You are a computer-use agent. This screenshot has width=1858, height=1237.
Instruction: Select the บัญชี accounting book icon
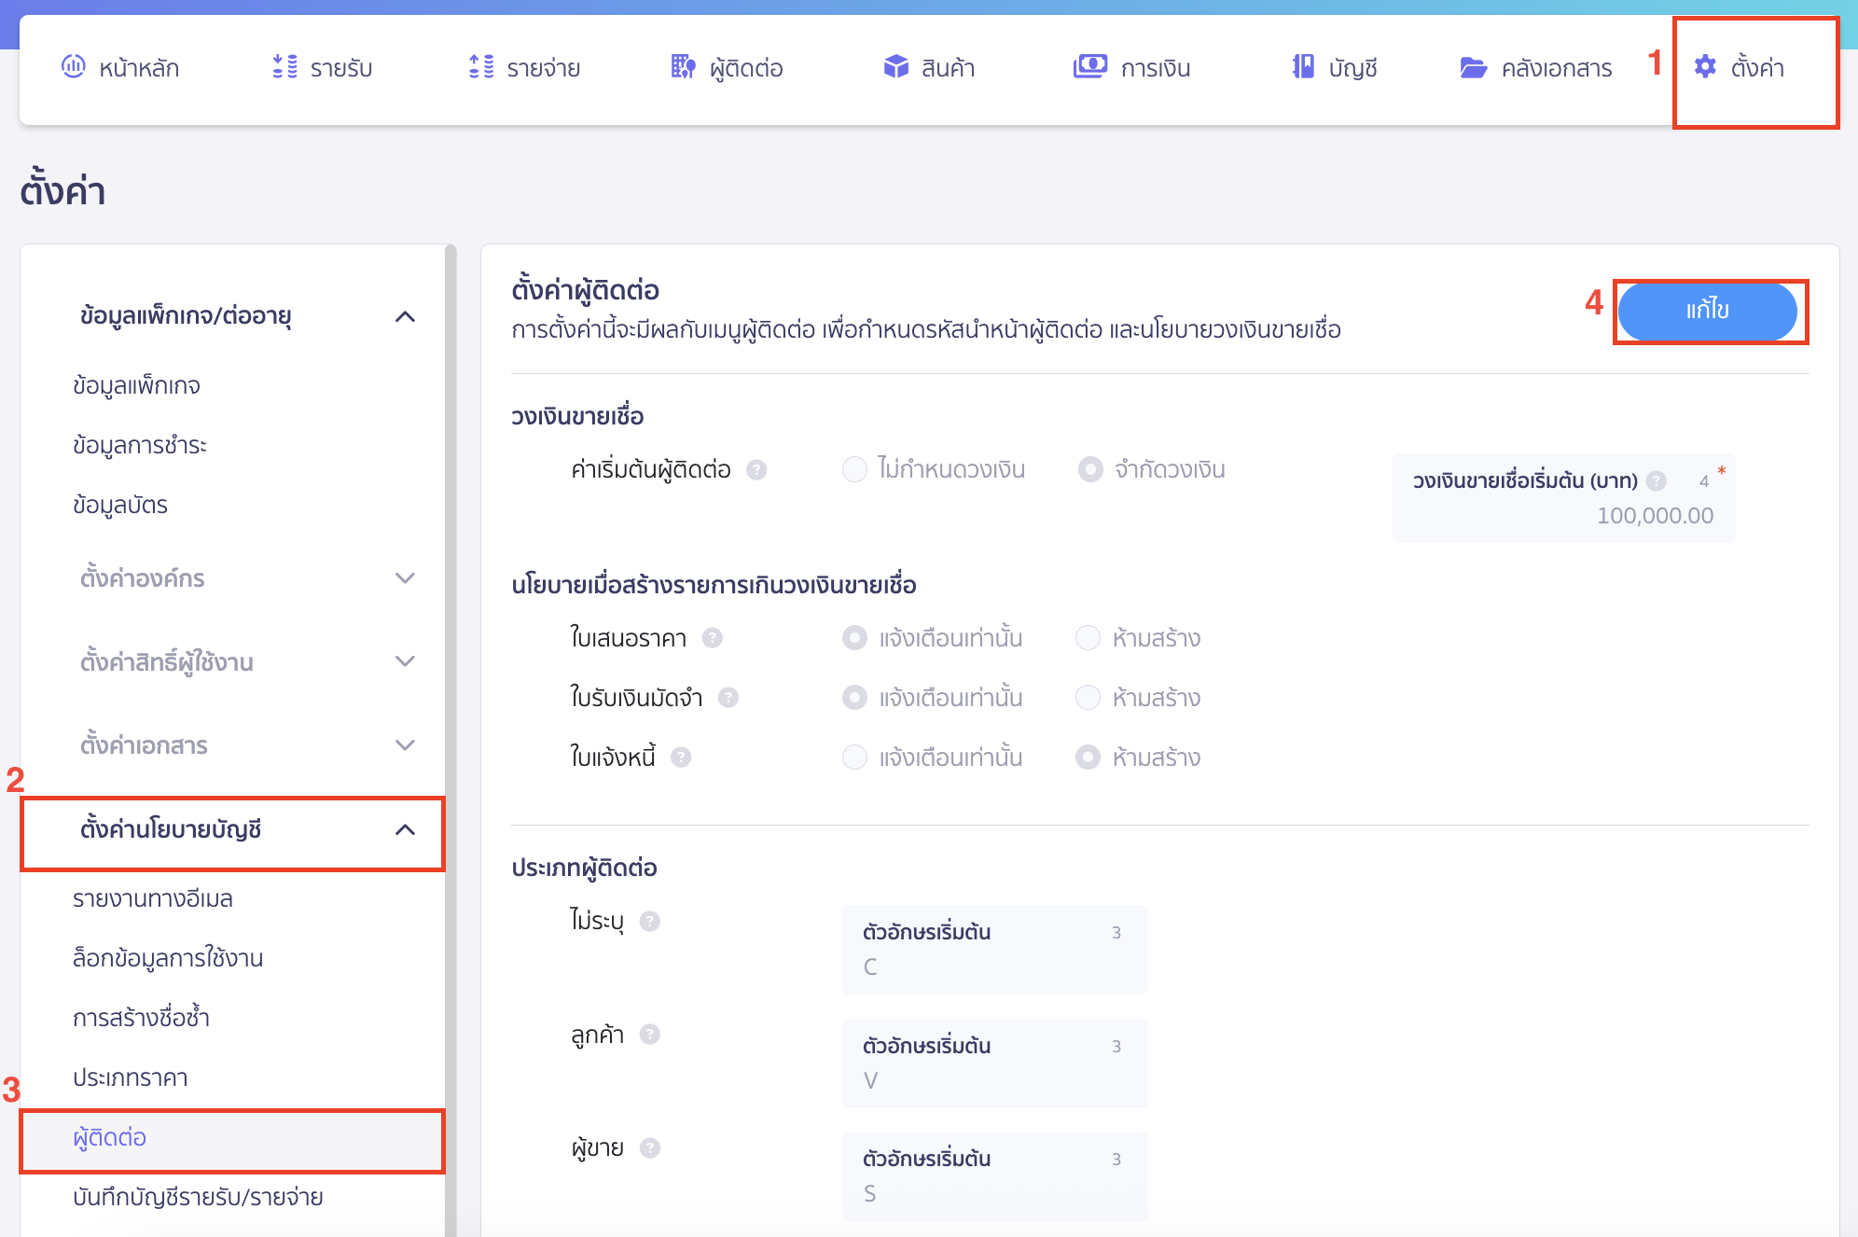1302,66
